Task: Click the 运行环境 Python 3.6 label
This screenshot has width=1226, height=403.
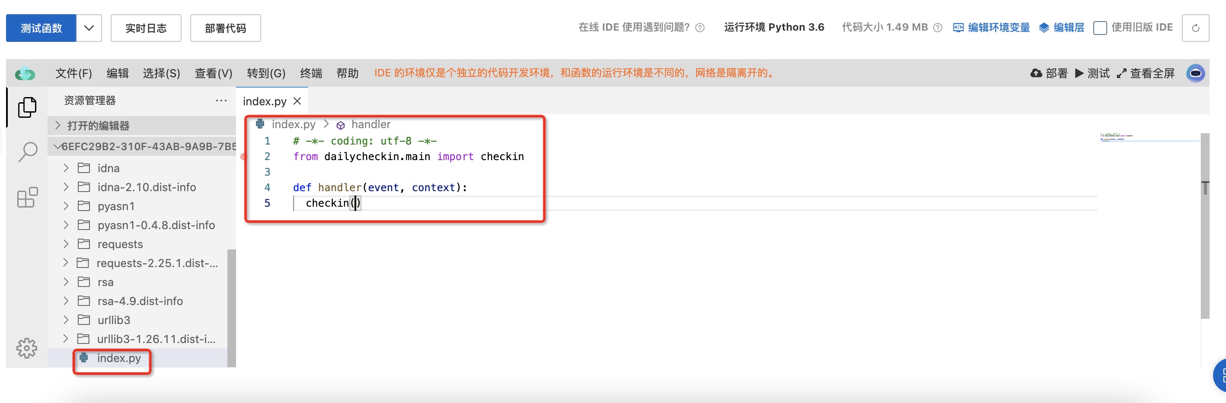Action: 774,27
